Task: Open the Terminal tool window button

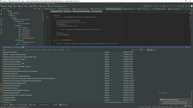Action: point(55,105)
